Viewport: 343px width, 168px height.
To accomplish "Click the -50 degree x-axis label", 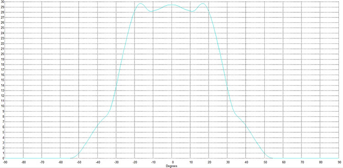I will 79,163.
